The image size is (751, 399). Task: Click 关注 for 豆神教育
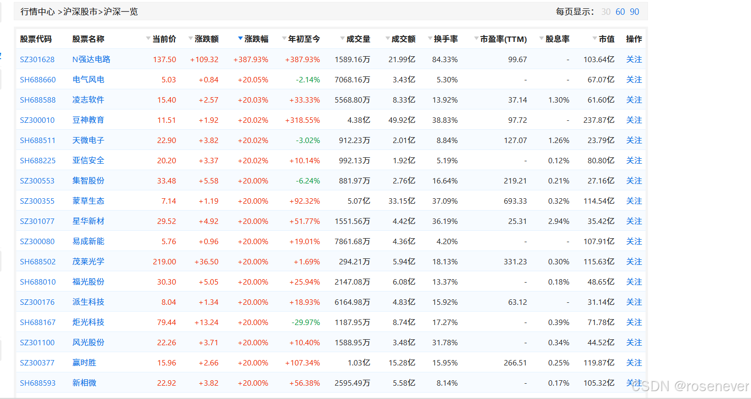(634, 119)
